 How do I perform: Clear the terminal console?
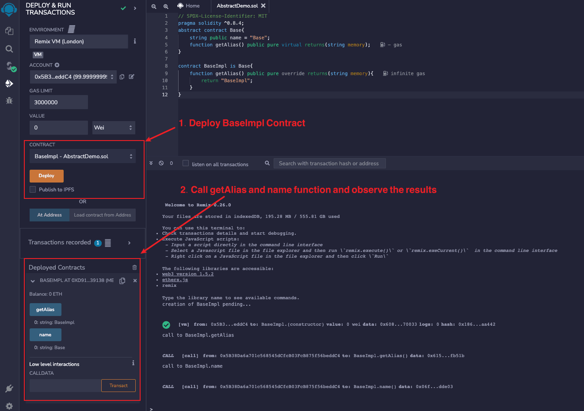[x=161, y=163]
